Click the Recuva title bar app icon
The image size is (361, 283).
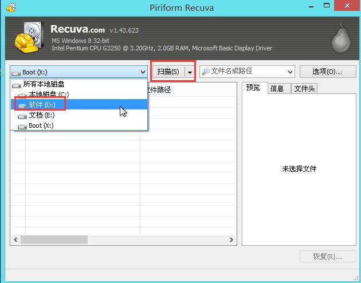[11, 7]
